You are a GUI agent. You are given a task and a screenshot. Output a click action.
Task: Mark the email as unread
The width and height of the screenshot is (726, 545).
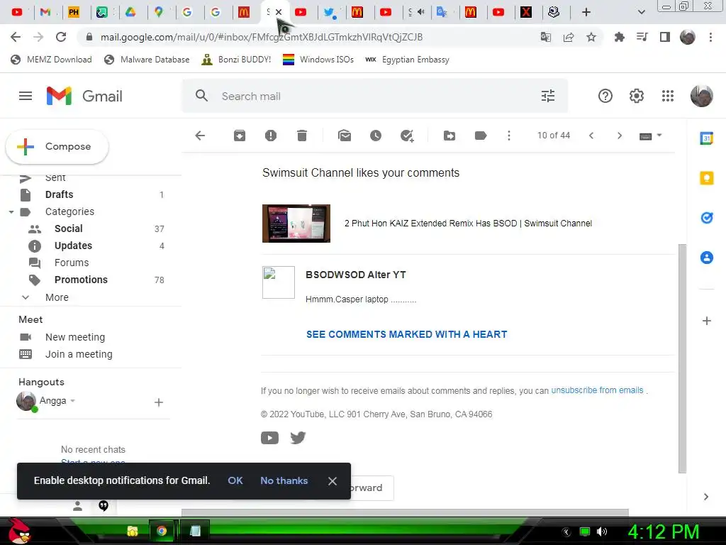345,136
